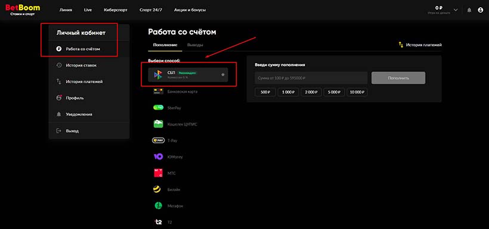Open the Live menu item
This screenshot has height=229, width=489.
[x=88, y=10]
